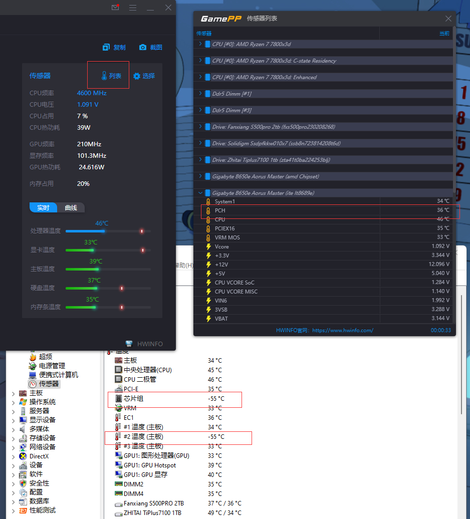Click the 芯片组 chip icon
Viewport: 470px width, 519px height.
pyautogui.click(x=118, y=399)
